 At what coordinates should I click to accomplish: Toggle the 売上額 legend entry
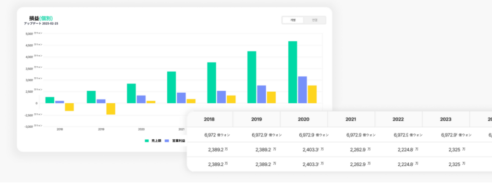coord(153,141)
